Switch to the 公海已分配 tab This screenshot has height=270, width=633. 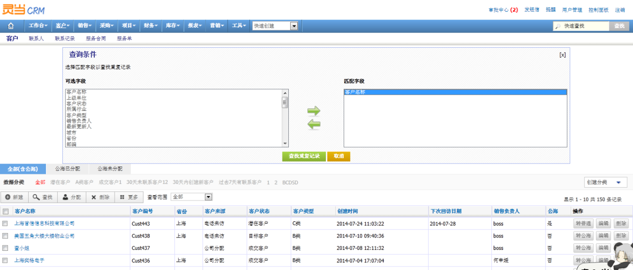pos(68,169)
